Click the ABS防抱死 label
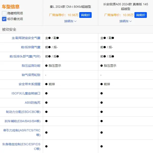 (32, 103)
